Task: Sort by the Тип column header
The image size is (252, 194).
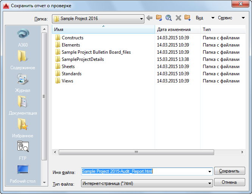Action: click(223, 29)
